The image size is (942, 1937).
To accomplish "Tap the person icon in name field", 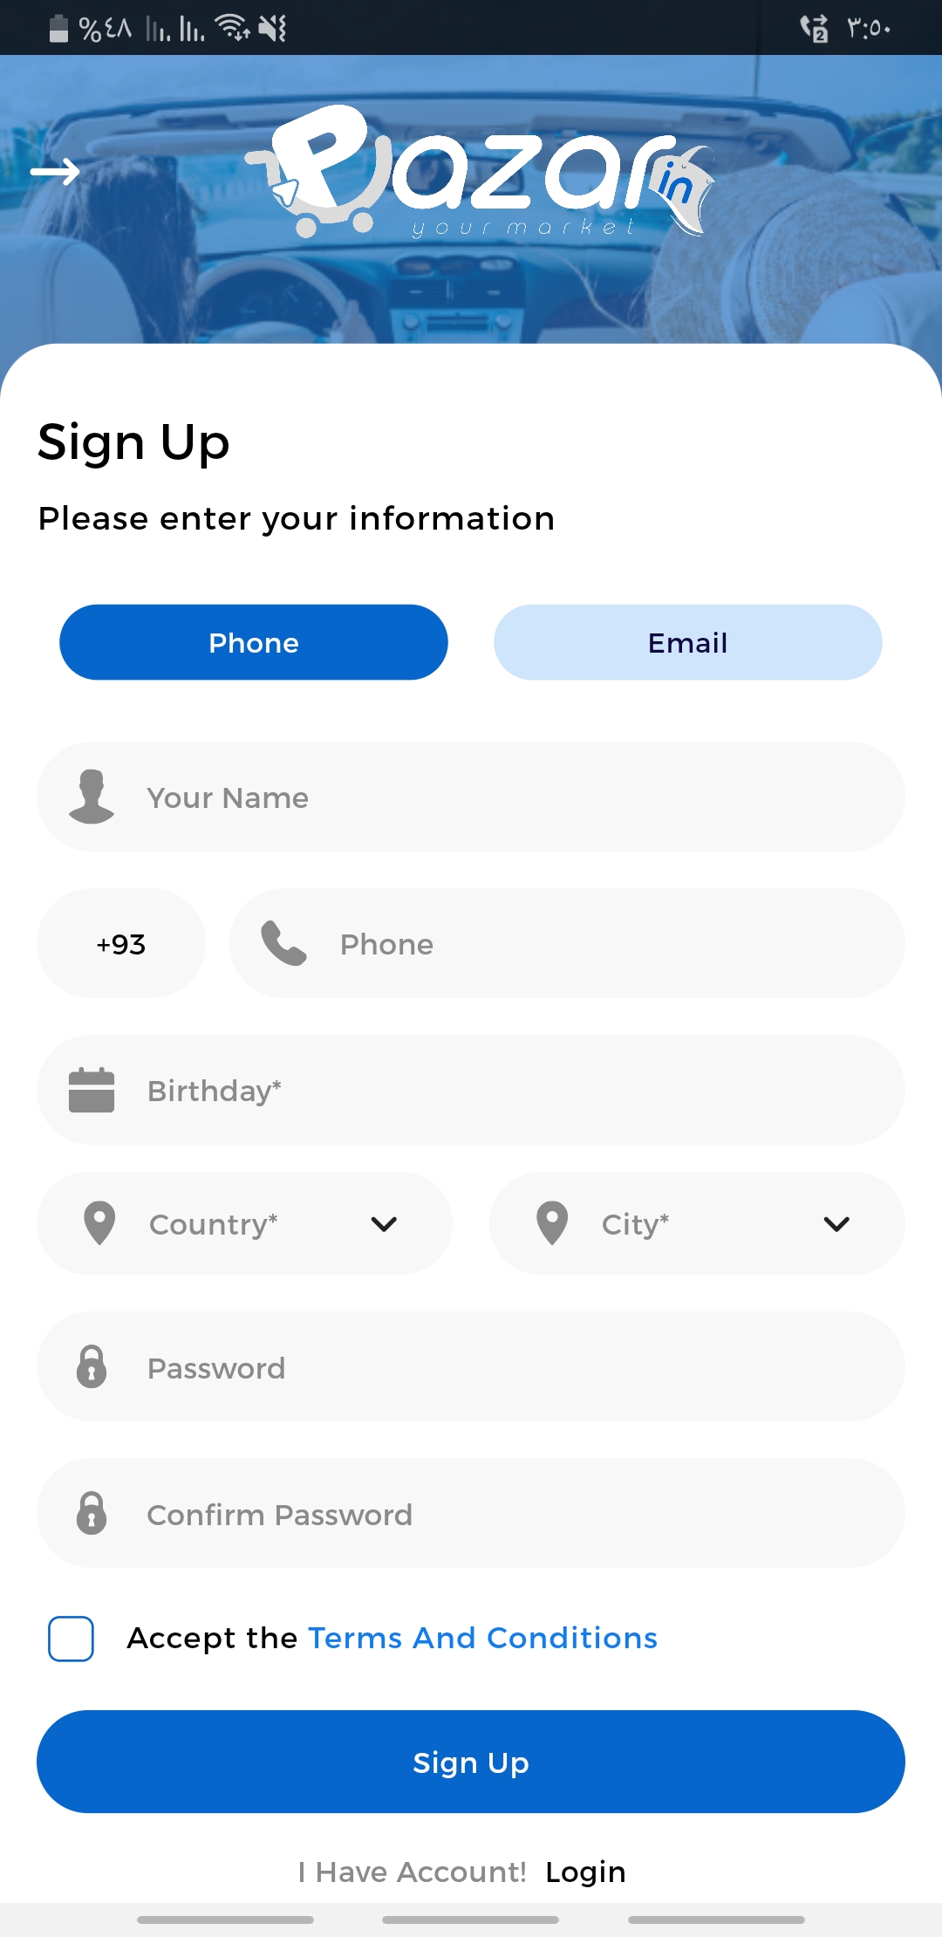I will click(92, 797).
